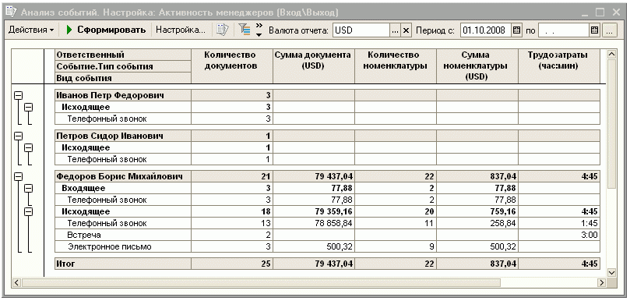The image size is (630, 301).
Task: Click the Сформировать button
Action: click(106, 30)
